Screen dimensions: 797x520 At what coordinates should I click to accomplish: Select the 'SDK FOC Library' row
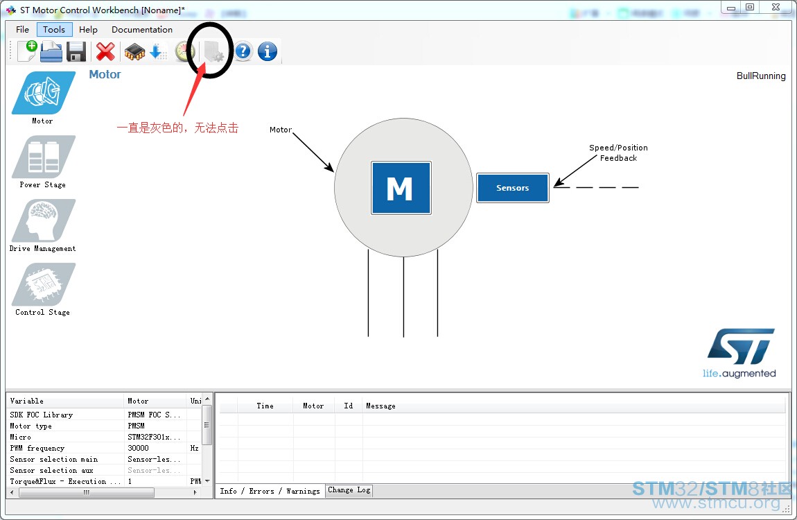click(x=105, y=415)
